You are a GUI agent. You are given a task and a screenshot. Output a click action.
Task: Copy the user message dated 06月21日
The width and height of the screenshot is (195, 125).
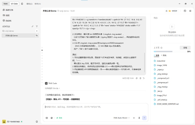coord(136,78)
